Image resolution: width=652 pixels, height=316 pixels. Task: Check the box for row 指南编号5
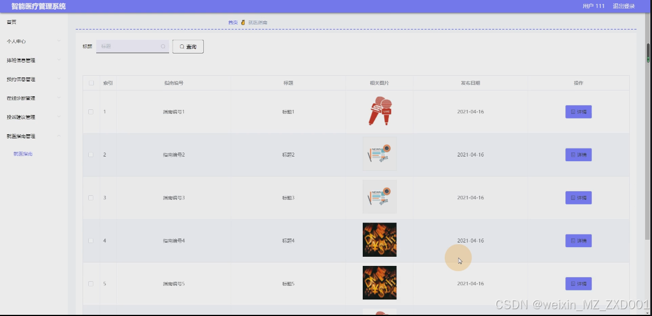pyautogui.click(x=91, y=284)
